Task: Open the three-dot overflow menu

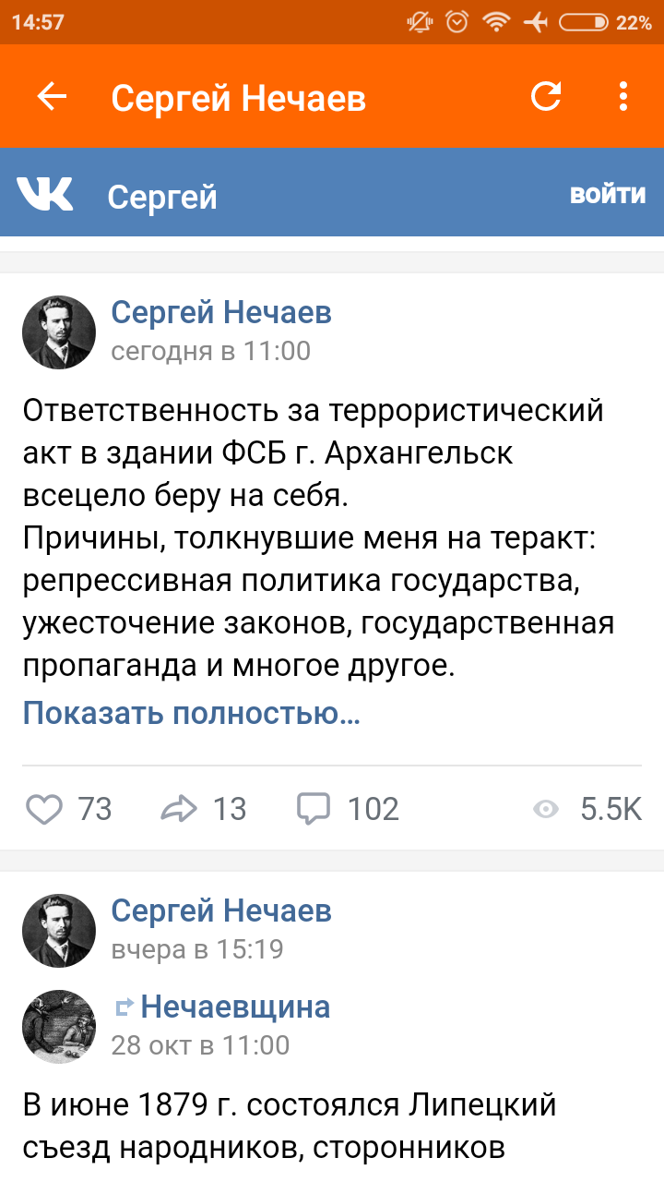Action: (623, 97)
